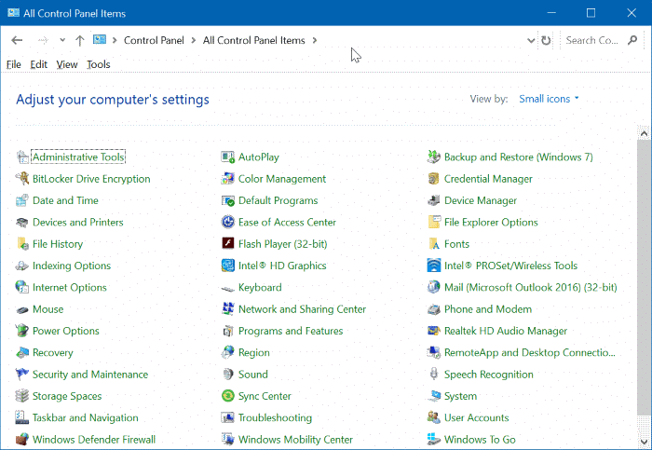Refresh the Control Panel view

[546, 40]
